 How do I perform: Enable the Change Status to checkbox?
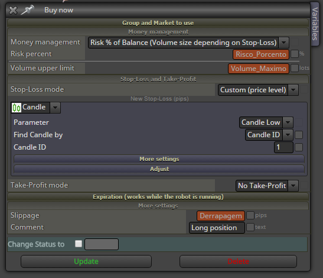[x=79, y=244]
